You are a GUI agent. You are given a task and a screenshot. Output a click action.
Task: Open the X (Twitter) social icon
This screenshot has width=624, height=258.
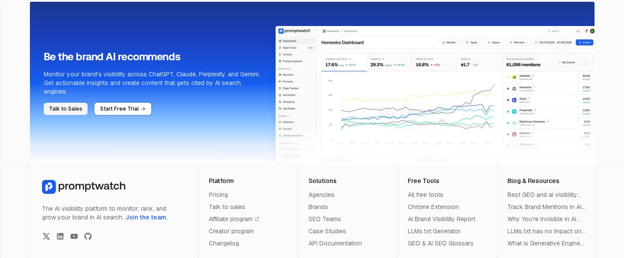point(46,236)
